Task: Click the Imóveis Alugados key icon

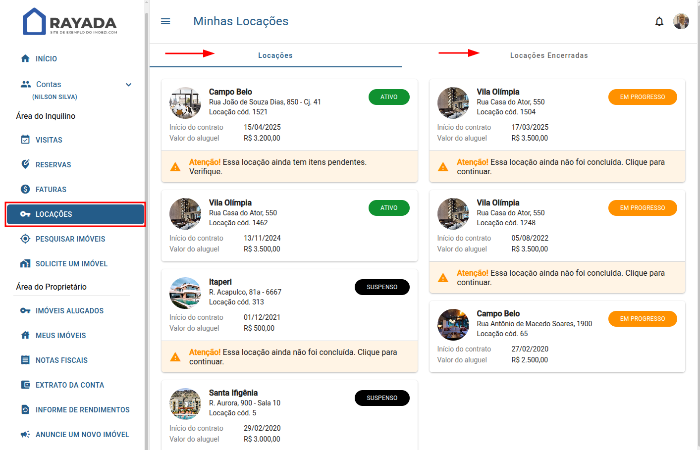Action: [x=25, y=310]
